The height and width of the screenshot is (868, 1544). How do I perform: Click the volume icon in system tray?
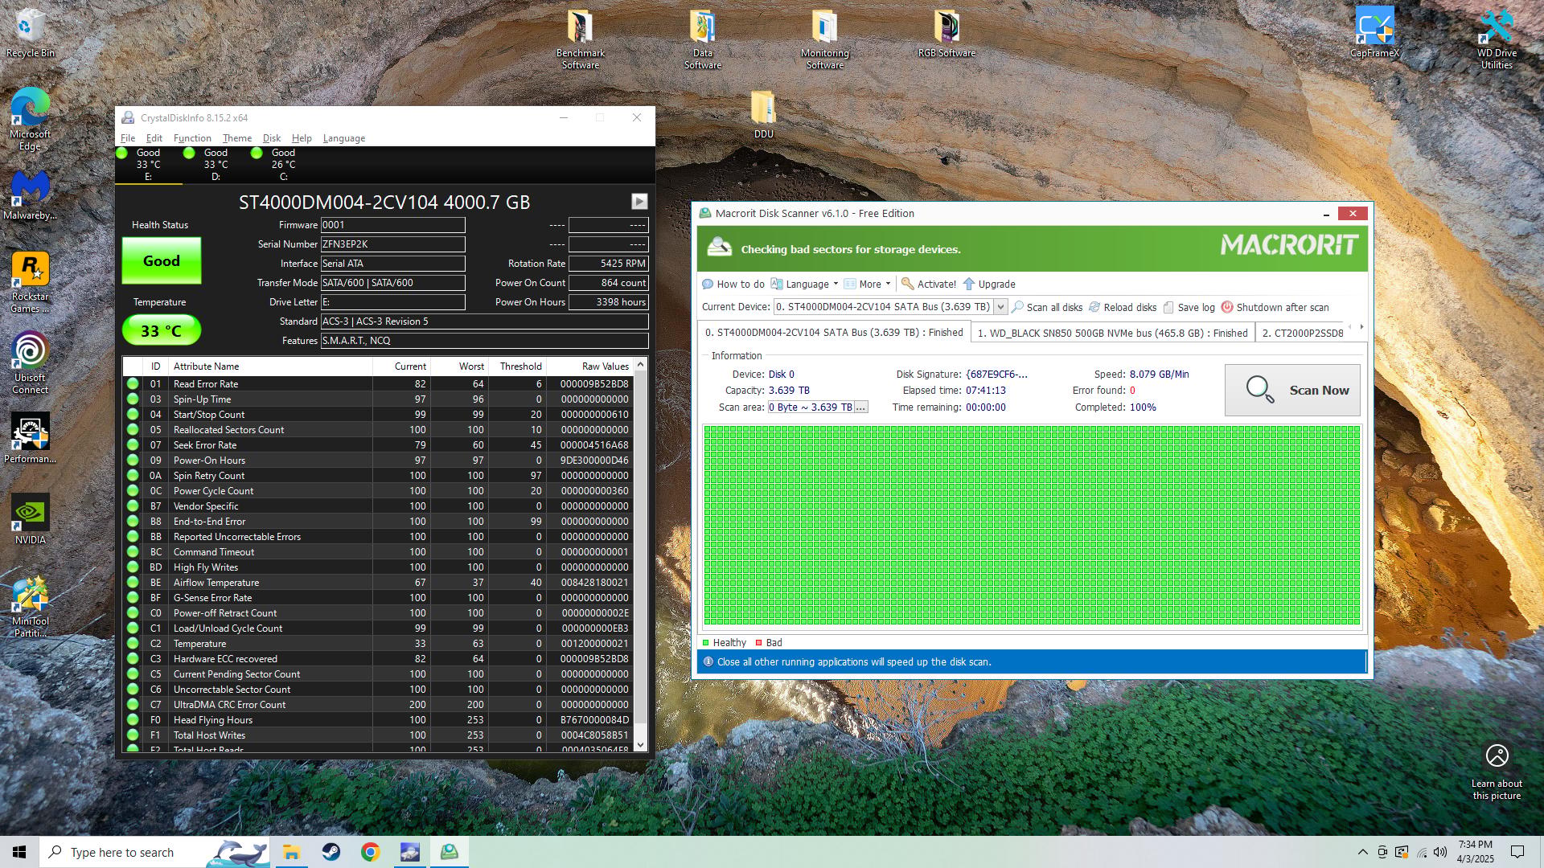point(1440,852)
